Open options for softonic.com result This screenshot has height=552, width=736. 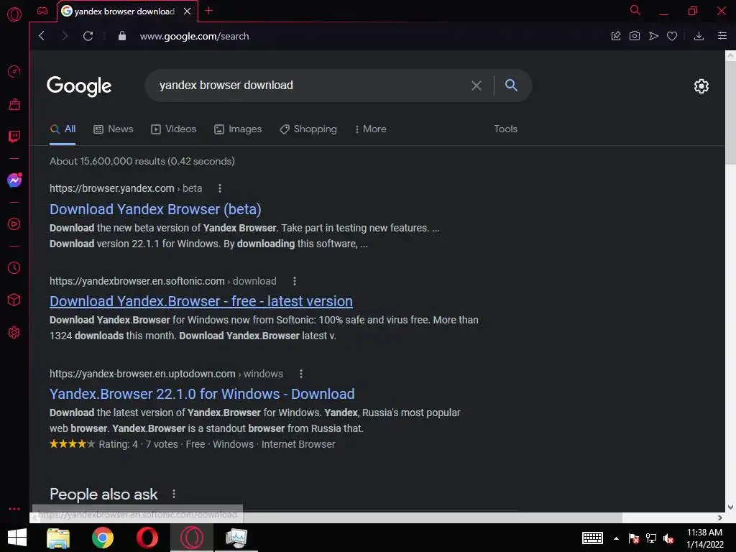[x=294, y=281]
